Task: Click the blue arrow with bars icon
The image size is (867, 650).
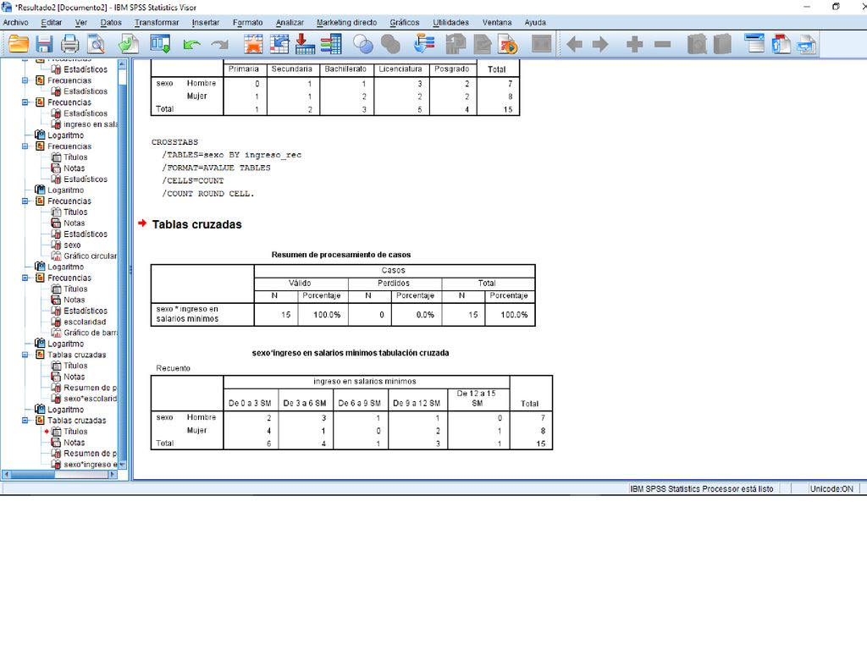Action: tap(425, 44)
